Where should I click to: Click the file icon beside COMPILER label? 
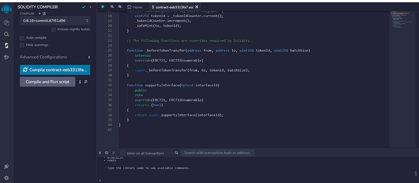tap(44, 13)
